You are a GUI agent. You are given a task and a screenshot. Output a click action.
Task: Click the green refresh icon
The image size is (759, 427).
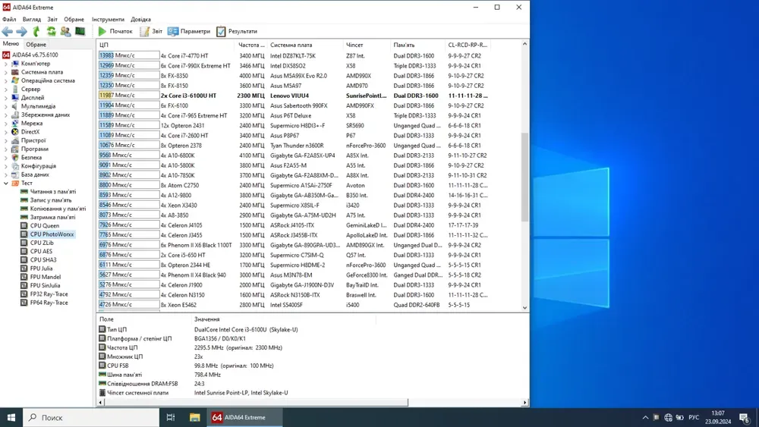(51, 31)
